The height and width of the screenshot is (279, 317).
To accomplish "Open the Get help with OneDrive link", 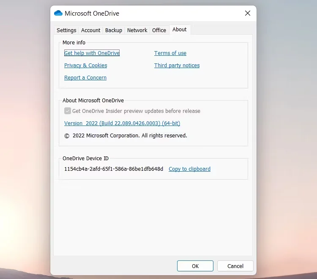I will tap(92, 53).
